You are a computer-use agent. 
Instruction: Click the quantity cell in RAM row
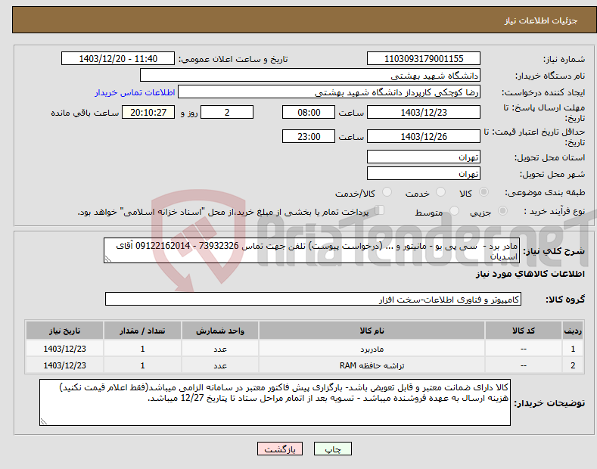[142, 365]
